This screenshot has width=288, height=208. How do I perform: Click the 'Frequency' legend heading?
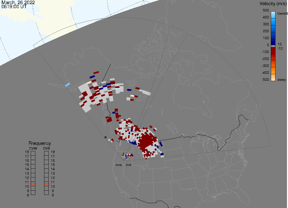[40, 143]
